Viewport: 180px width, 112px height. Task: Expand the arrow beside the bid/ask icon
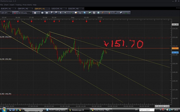[17, 13]
